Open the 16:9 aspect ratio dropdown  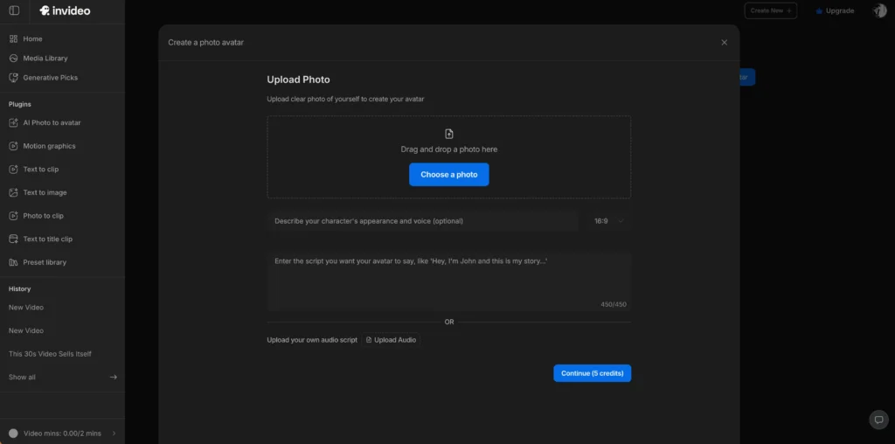[608, 221]
